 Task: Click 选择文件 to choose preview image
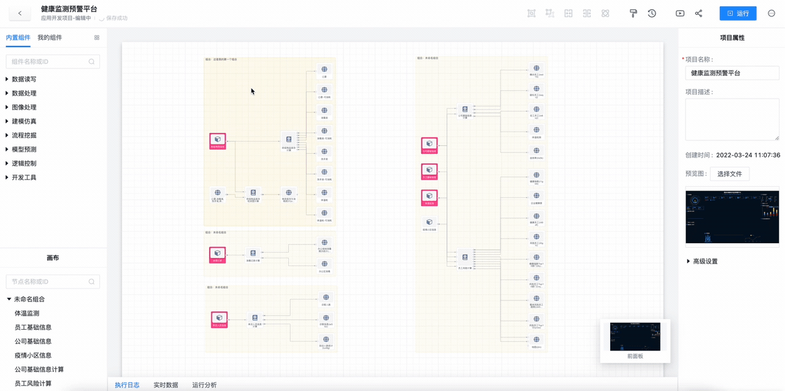pyautogui.click(x=729, y=174)
